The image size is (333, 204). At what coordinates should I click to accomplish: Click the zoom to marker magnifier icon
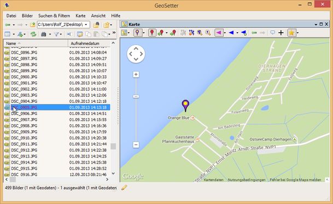(x=200, y=32)
